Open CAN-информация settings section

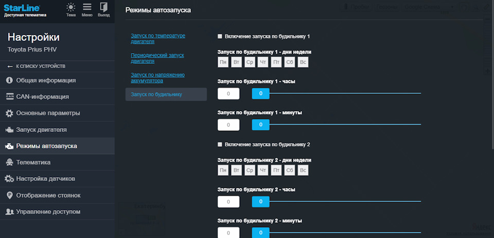pyautogui.click(x=57, y=97)
